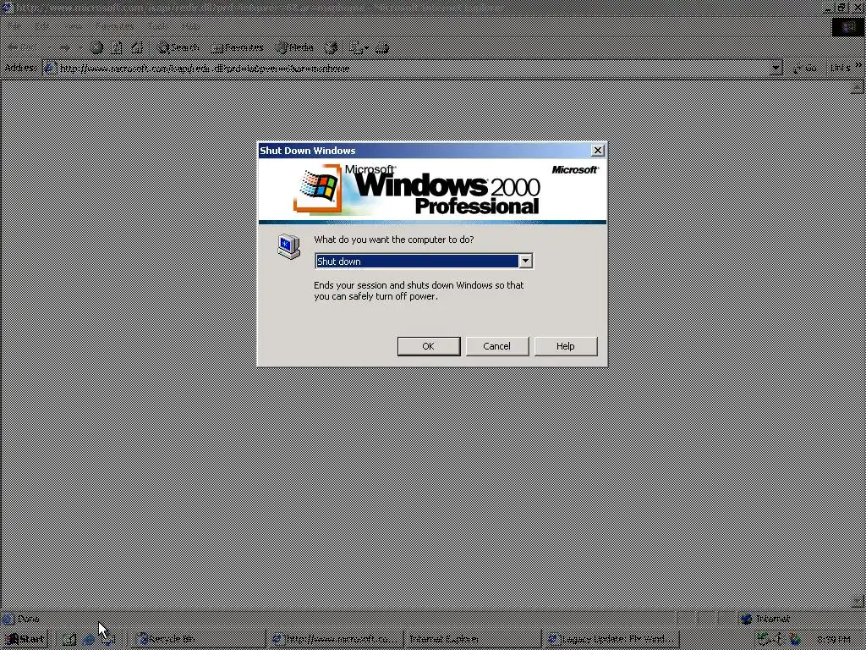
Task: Click the Media toolbar button
Action: coord(295,47)
